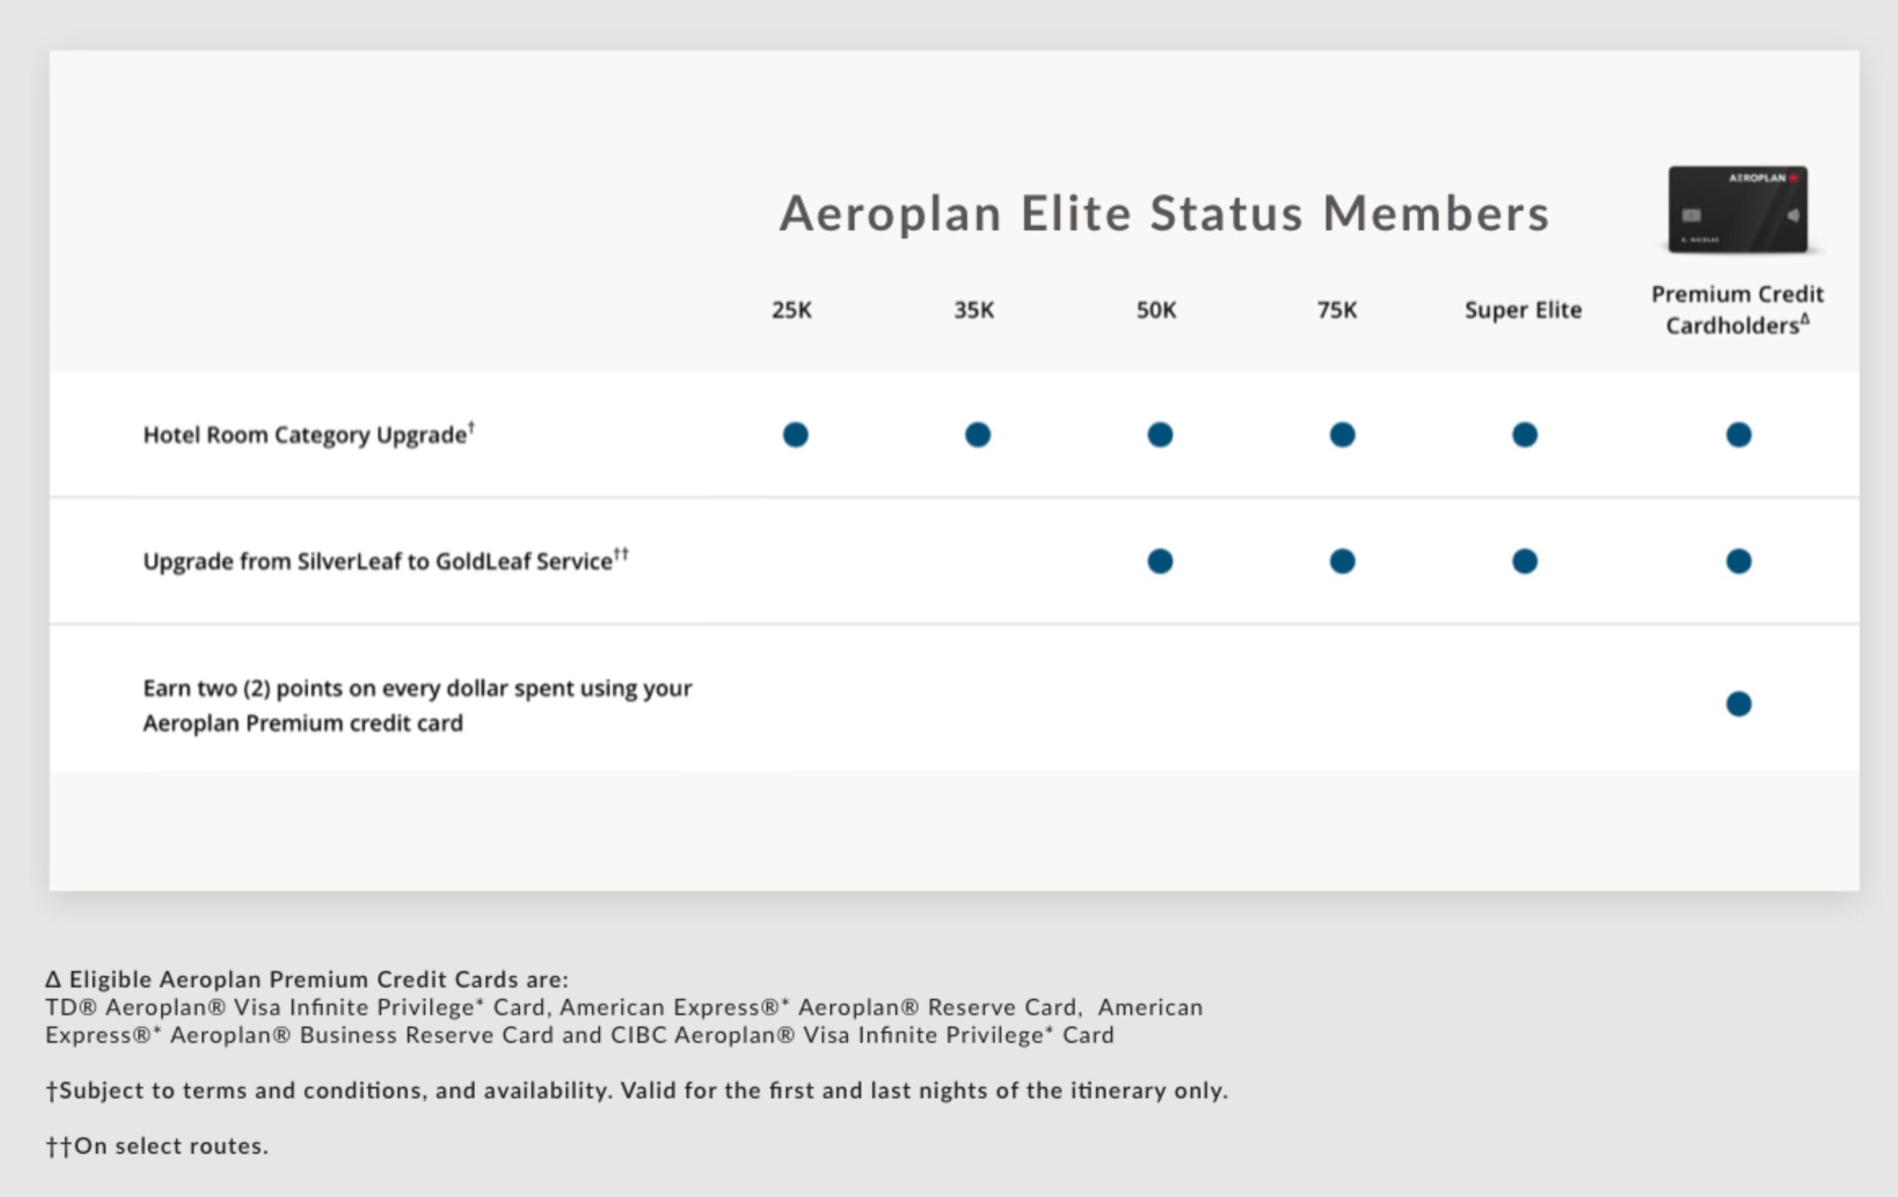Click the Aeroplan credit card image

pyautogui.click(x=1737, y=210)
